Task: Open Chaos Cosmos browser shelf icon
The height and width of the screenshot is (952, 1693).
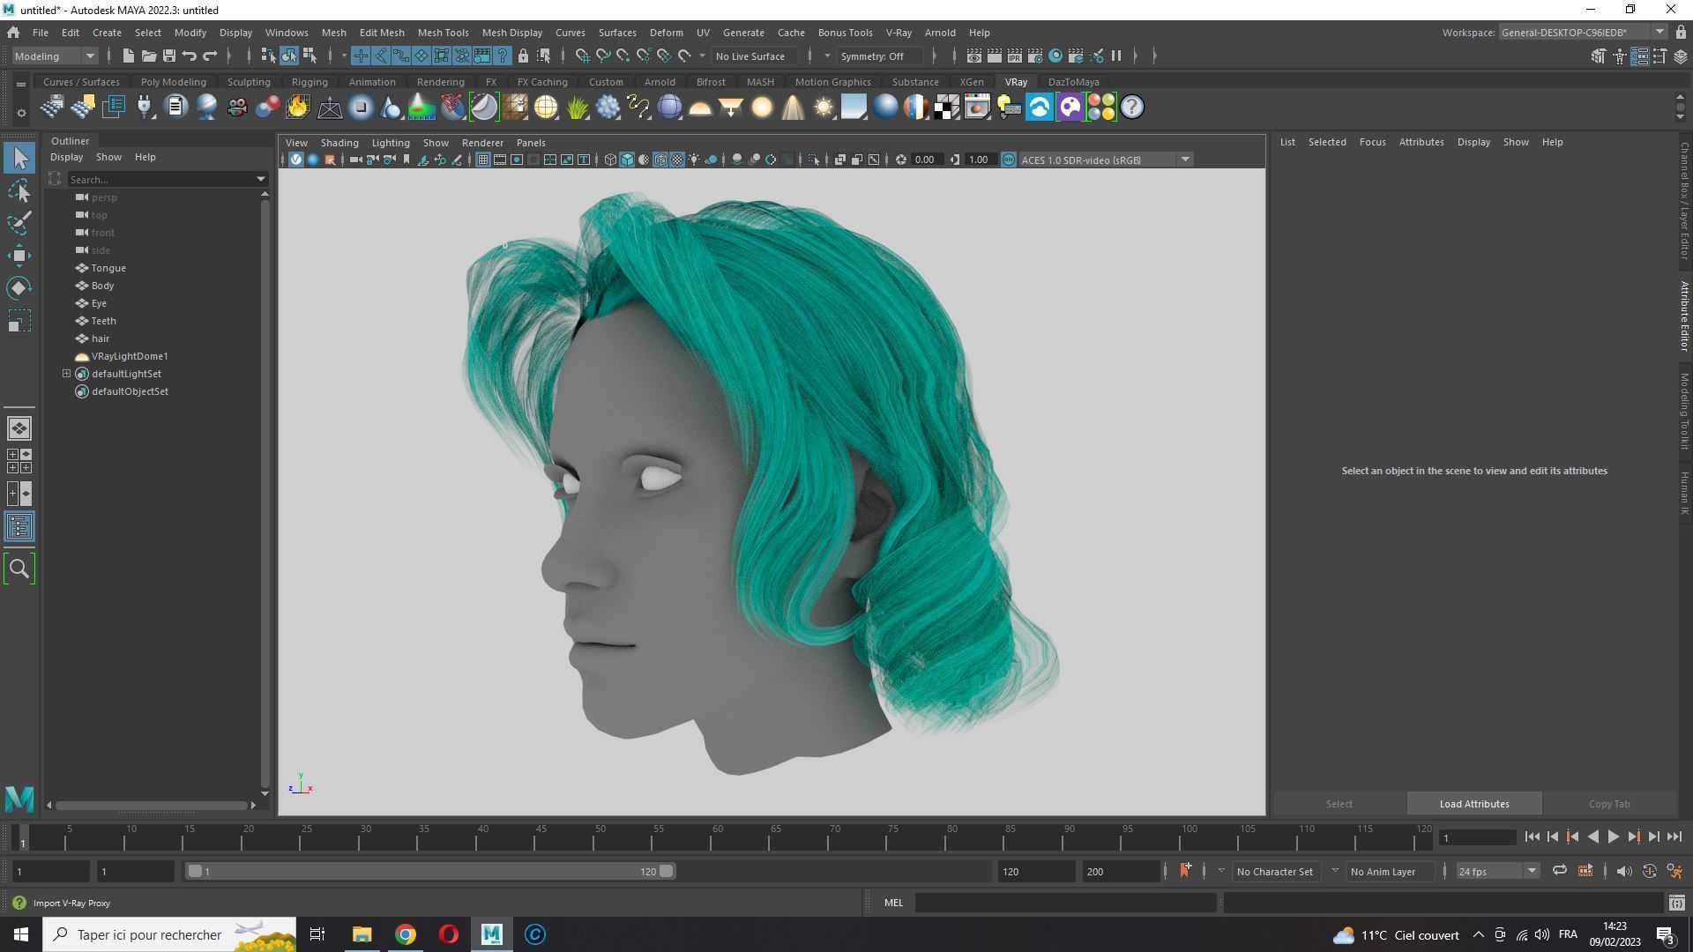Action: [x=1040, y=108]
